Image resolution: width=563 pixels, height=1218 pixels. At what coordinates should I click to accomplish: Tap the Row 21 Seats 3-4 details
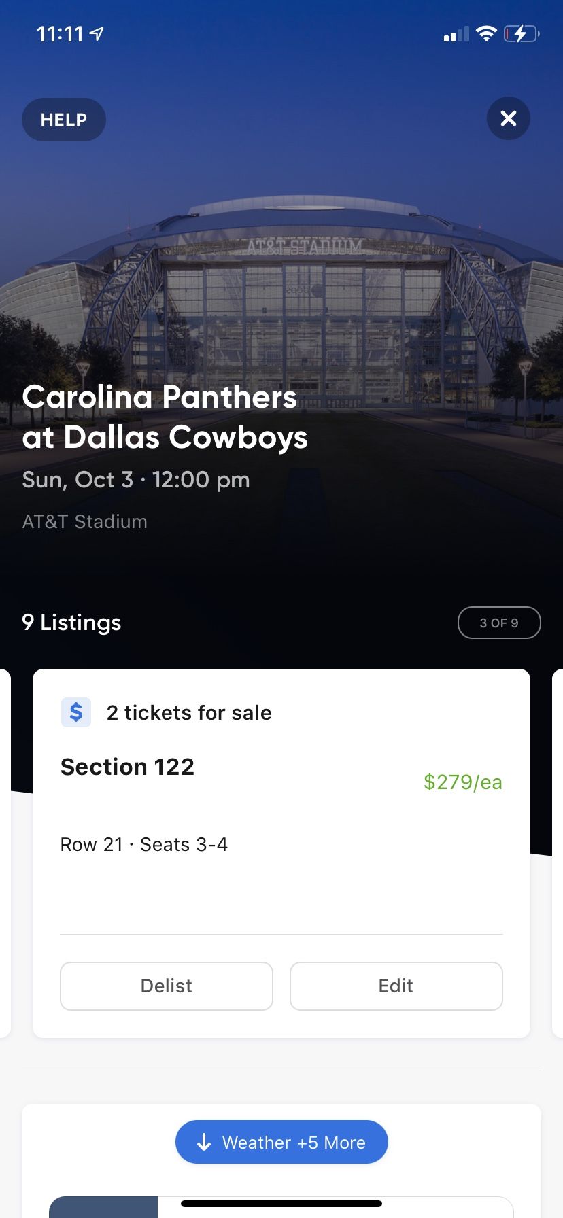144,844
